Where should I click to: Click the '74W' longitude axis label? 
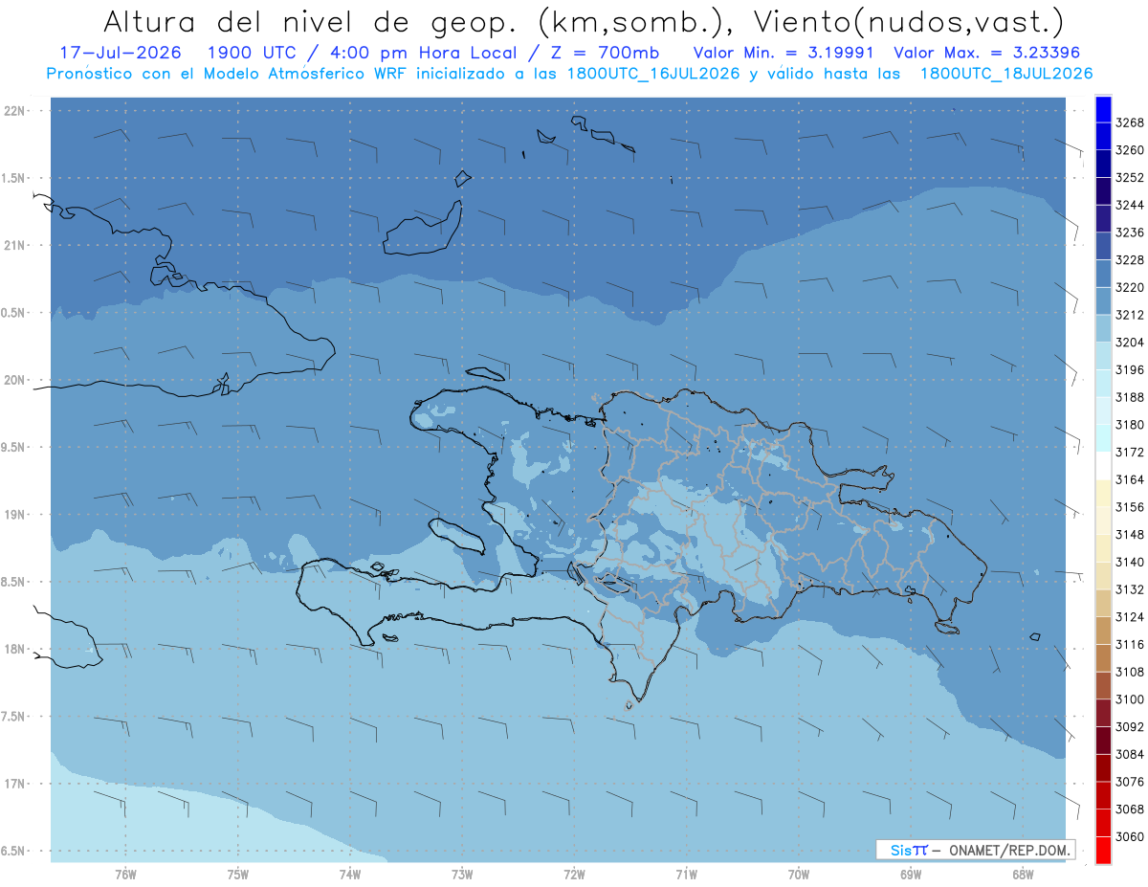349,875
